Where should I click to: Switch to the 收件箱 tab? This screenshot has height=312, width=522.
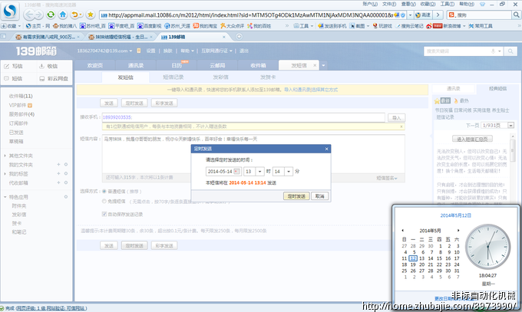pos(258,65)
